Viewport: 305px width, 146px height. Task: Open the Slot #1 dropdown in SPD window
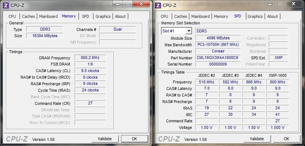189,31
